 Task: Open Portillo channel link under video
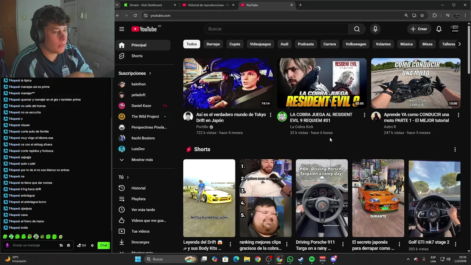click(202, 127)
